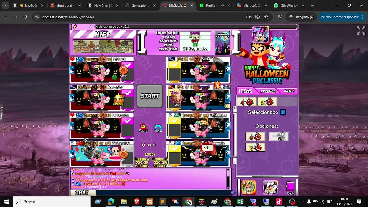Viewport: 368px width, 207px height.
Task: Click the Team switch icon
Action: click(158, 129)
